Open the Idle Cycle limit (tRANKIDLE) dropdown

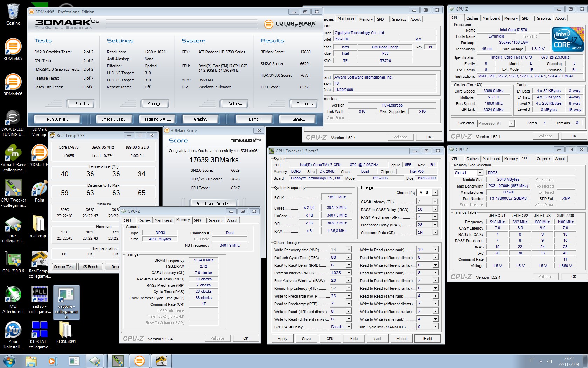click(435, 327)
